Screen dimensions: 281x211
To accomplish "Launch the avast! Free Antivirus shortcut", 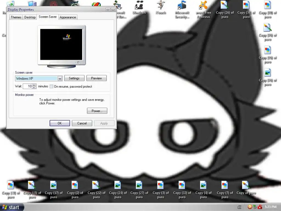I will click(203, 9).
